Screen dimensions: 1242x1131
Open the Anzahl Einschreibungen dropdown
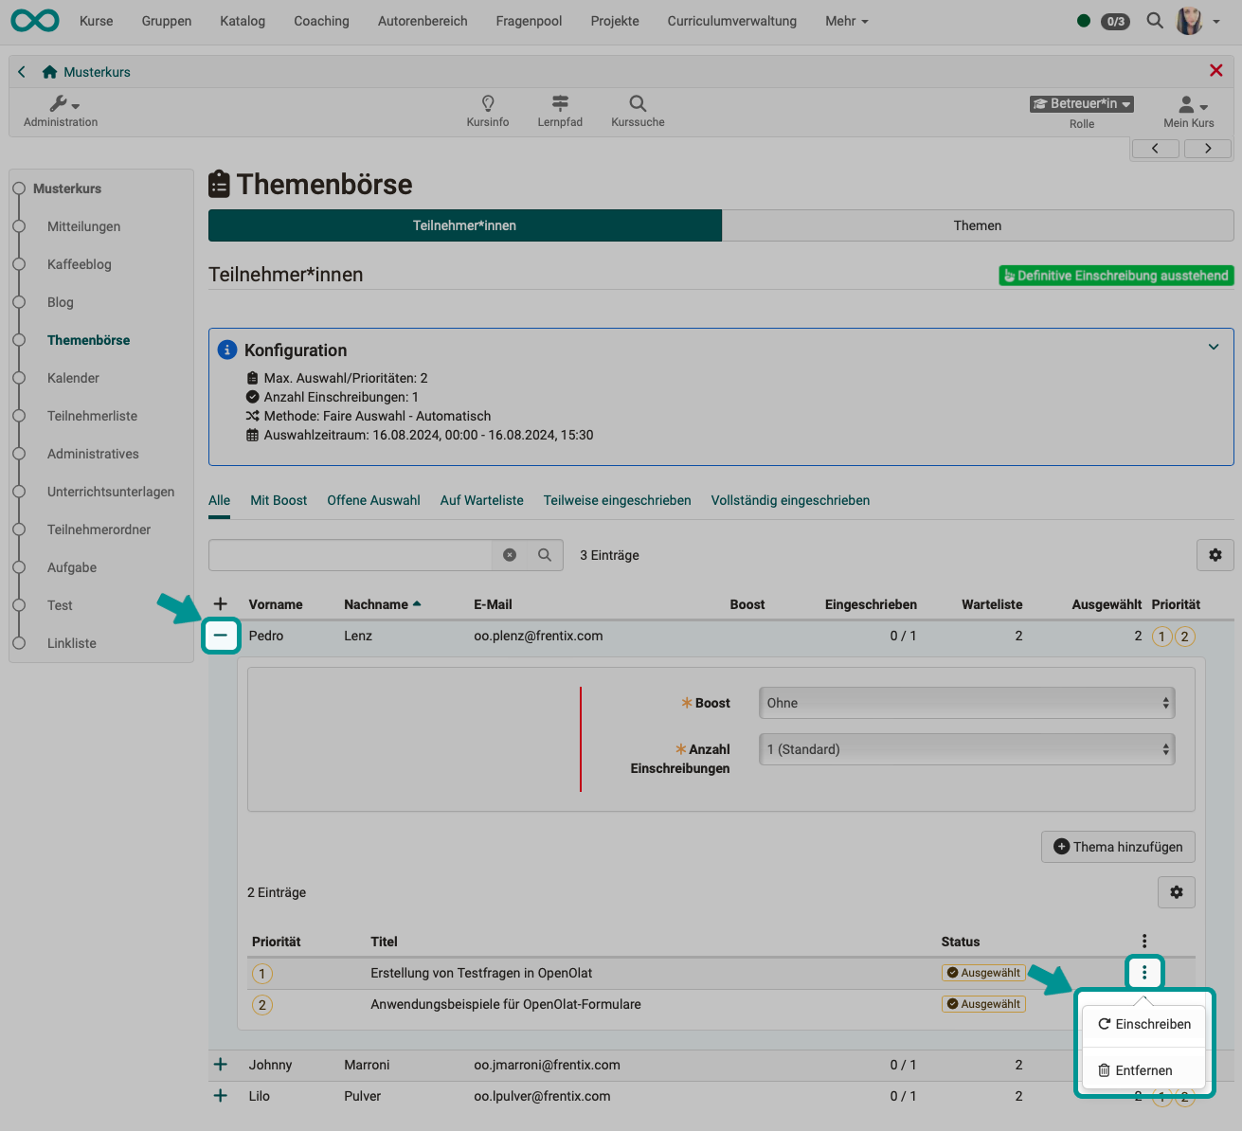pyautogui.click(x=965, y=749)
